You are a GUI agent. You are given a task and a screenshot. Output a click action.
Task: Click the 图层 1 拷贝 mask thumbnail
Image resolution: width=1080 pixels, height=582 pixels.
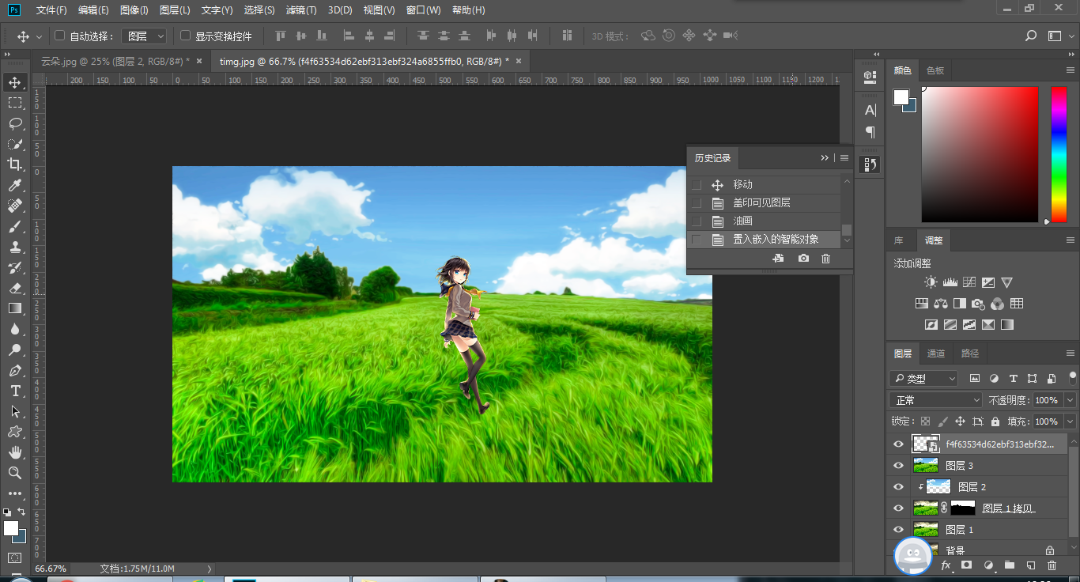tap(962, 508)
